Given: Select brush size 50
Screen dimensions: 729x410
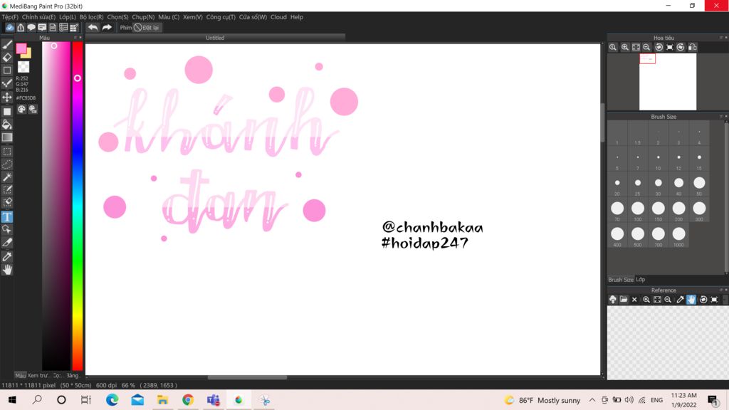Looking at the screenshot, I should point(699,185).
